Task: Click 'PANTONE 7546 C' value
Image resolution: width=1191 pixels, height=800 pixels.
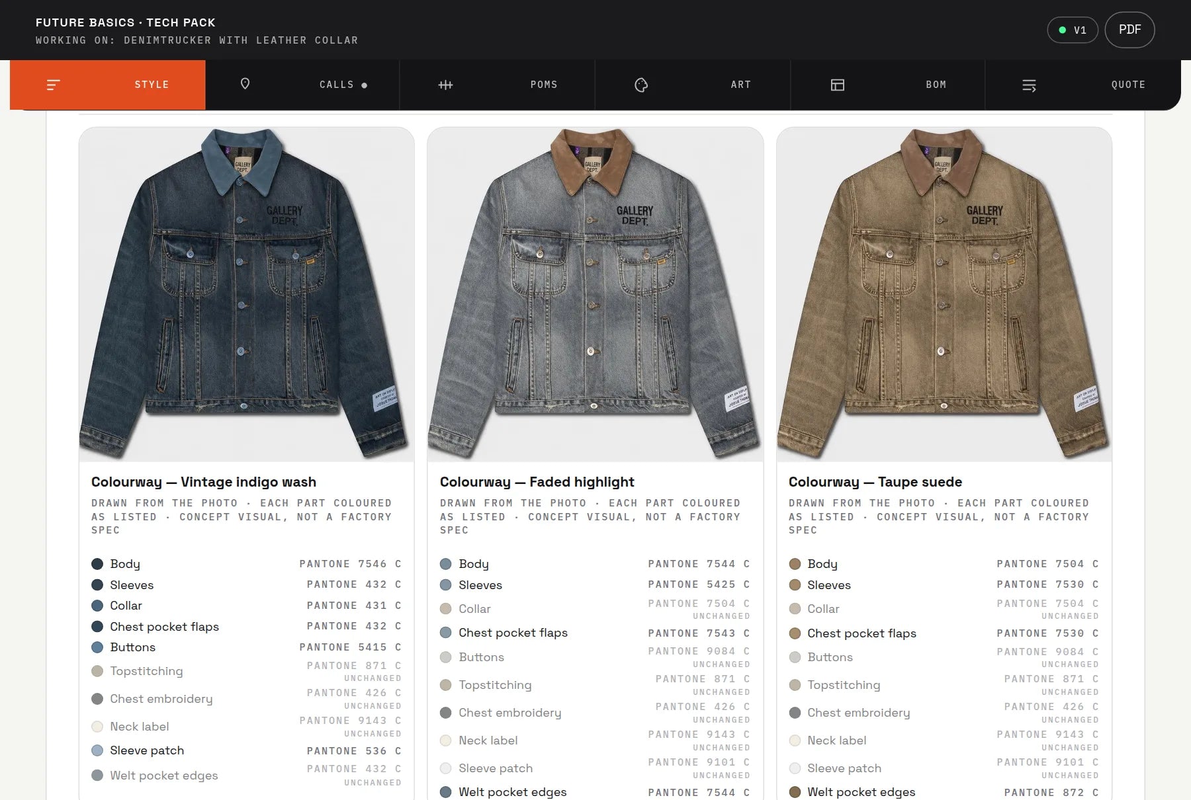Action: click(351, 564)
